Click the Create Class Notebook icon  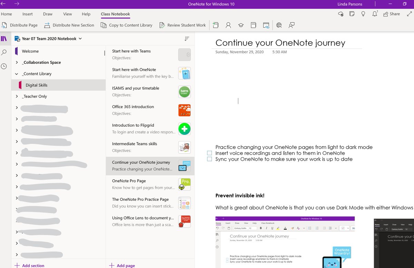pyautogui.click(x=216, y=25)
